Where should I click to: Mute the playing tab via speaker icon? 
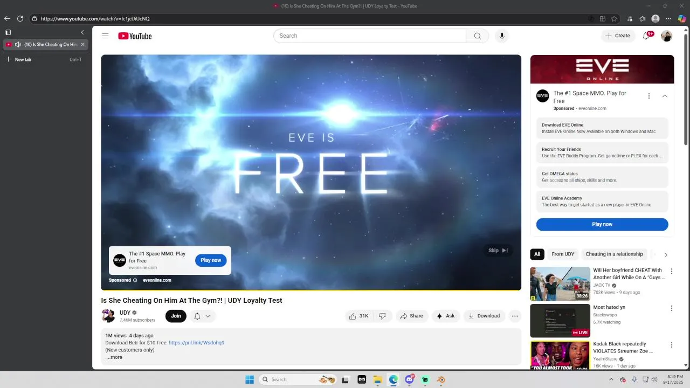(18, 44)
